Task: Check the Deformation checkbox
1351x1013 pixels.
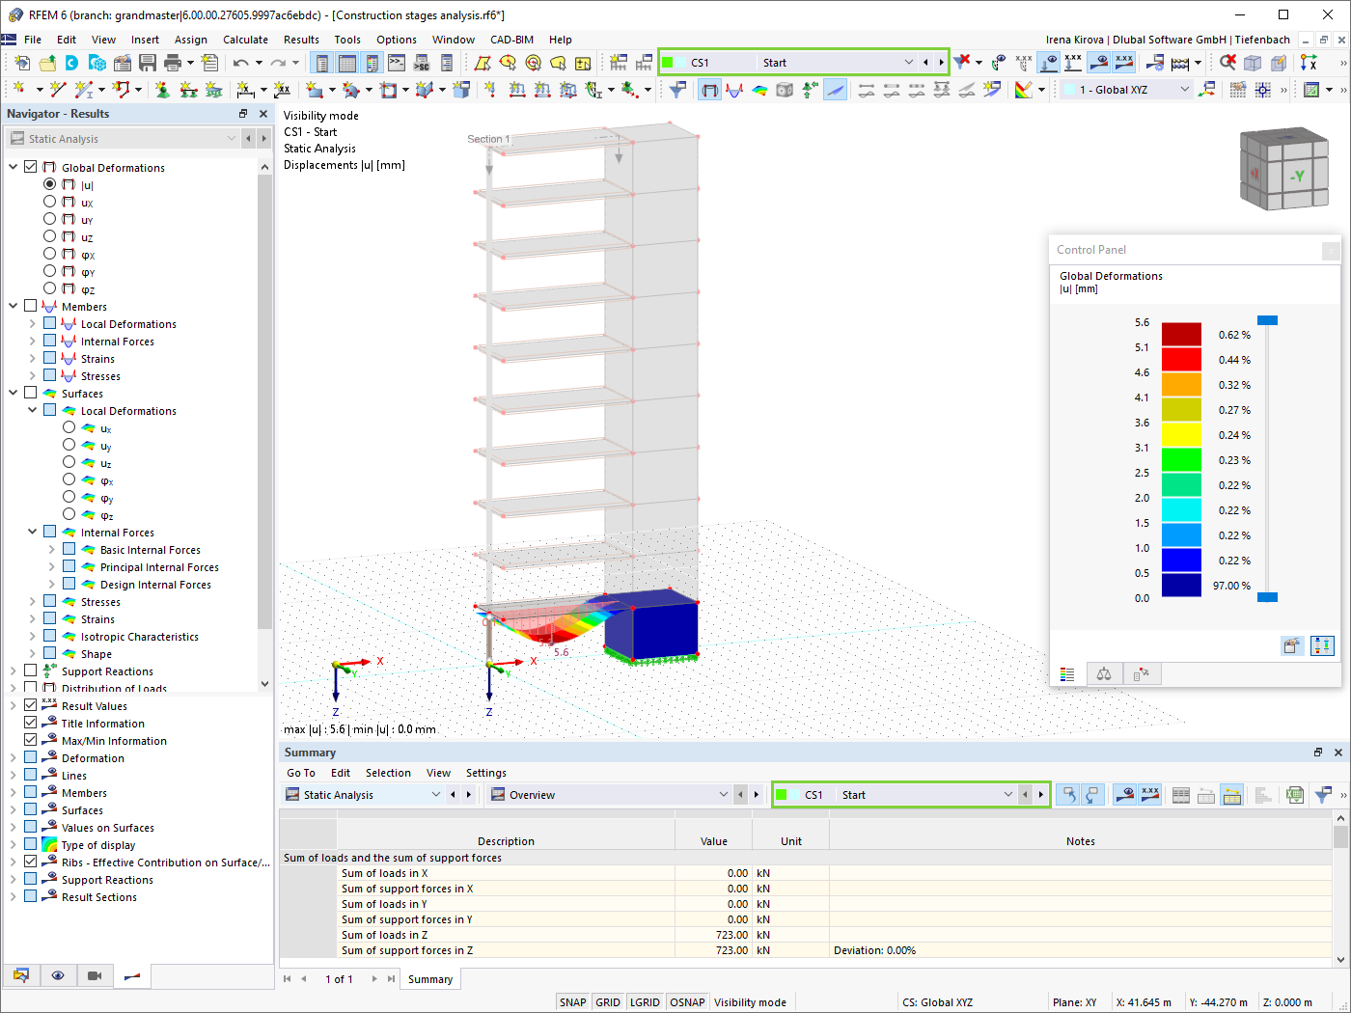Action: click(x=31, y=757)
